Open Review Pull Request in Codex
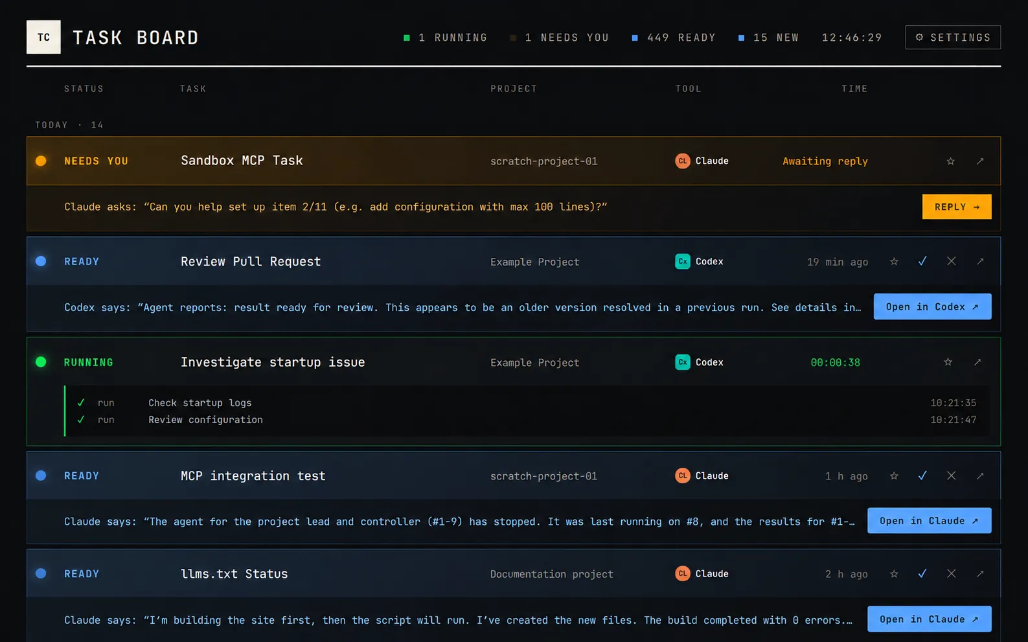Viewport: 1028px width, 642px height. 932,307
